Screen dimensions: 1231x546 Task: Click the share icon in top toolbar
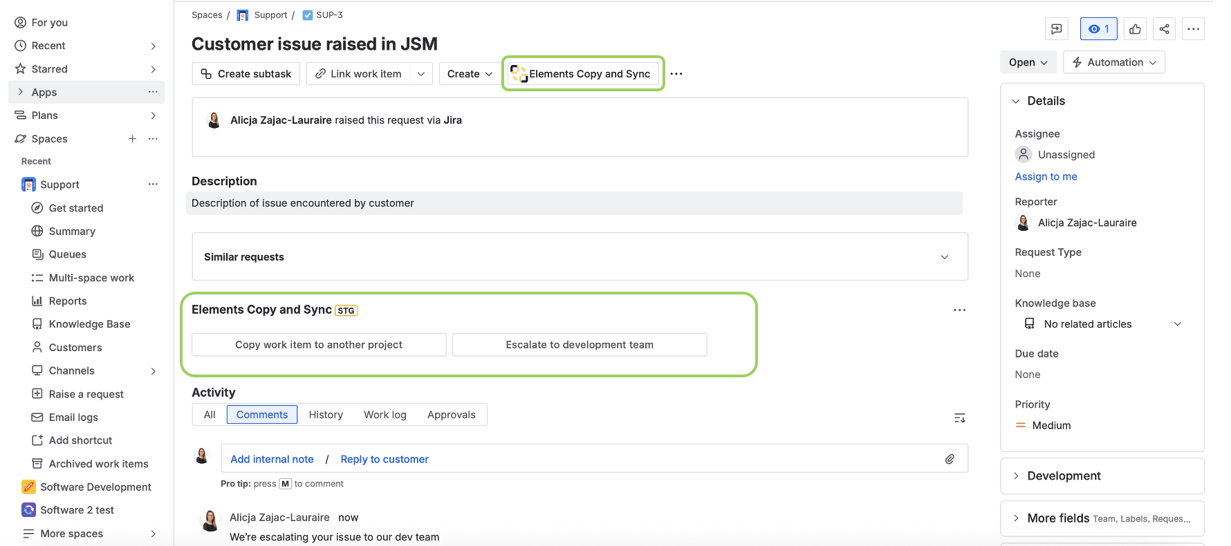1165,29
